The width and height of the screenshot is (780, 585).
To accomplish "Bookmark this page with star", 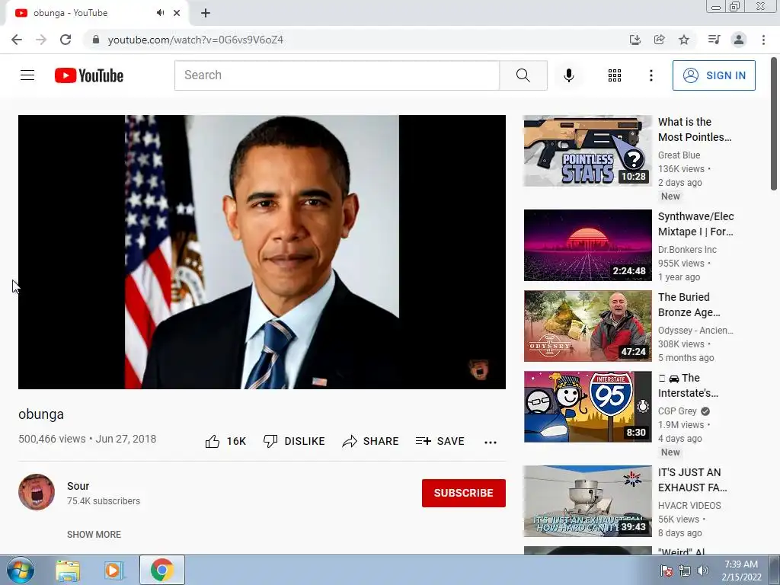I will coord(684,40).
